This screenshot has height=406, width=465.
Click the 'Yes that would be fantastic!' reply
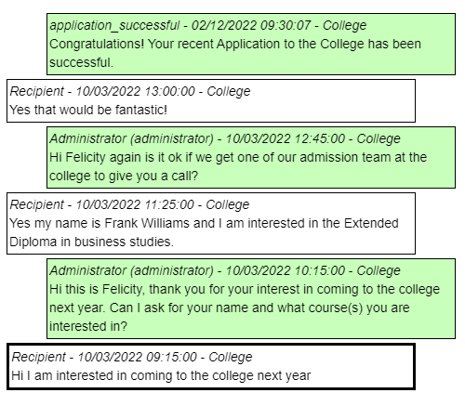pyautogui.click(x=211, y=100)
